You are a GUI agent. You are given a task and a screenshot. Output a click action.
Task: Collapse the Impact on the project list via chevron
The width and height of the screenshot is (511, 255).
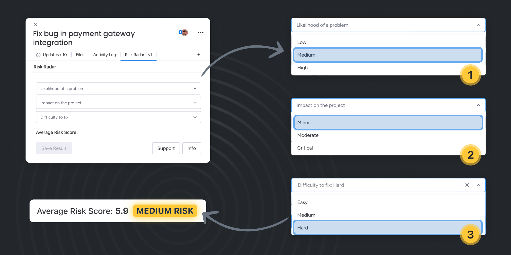click(478, 105)
